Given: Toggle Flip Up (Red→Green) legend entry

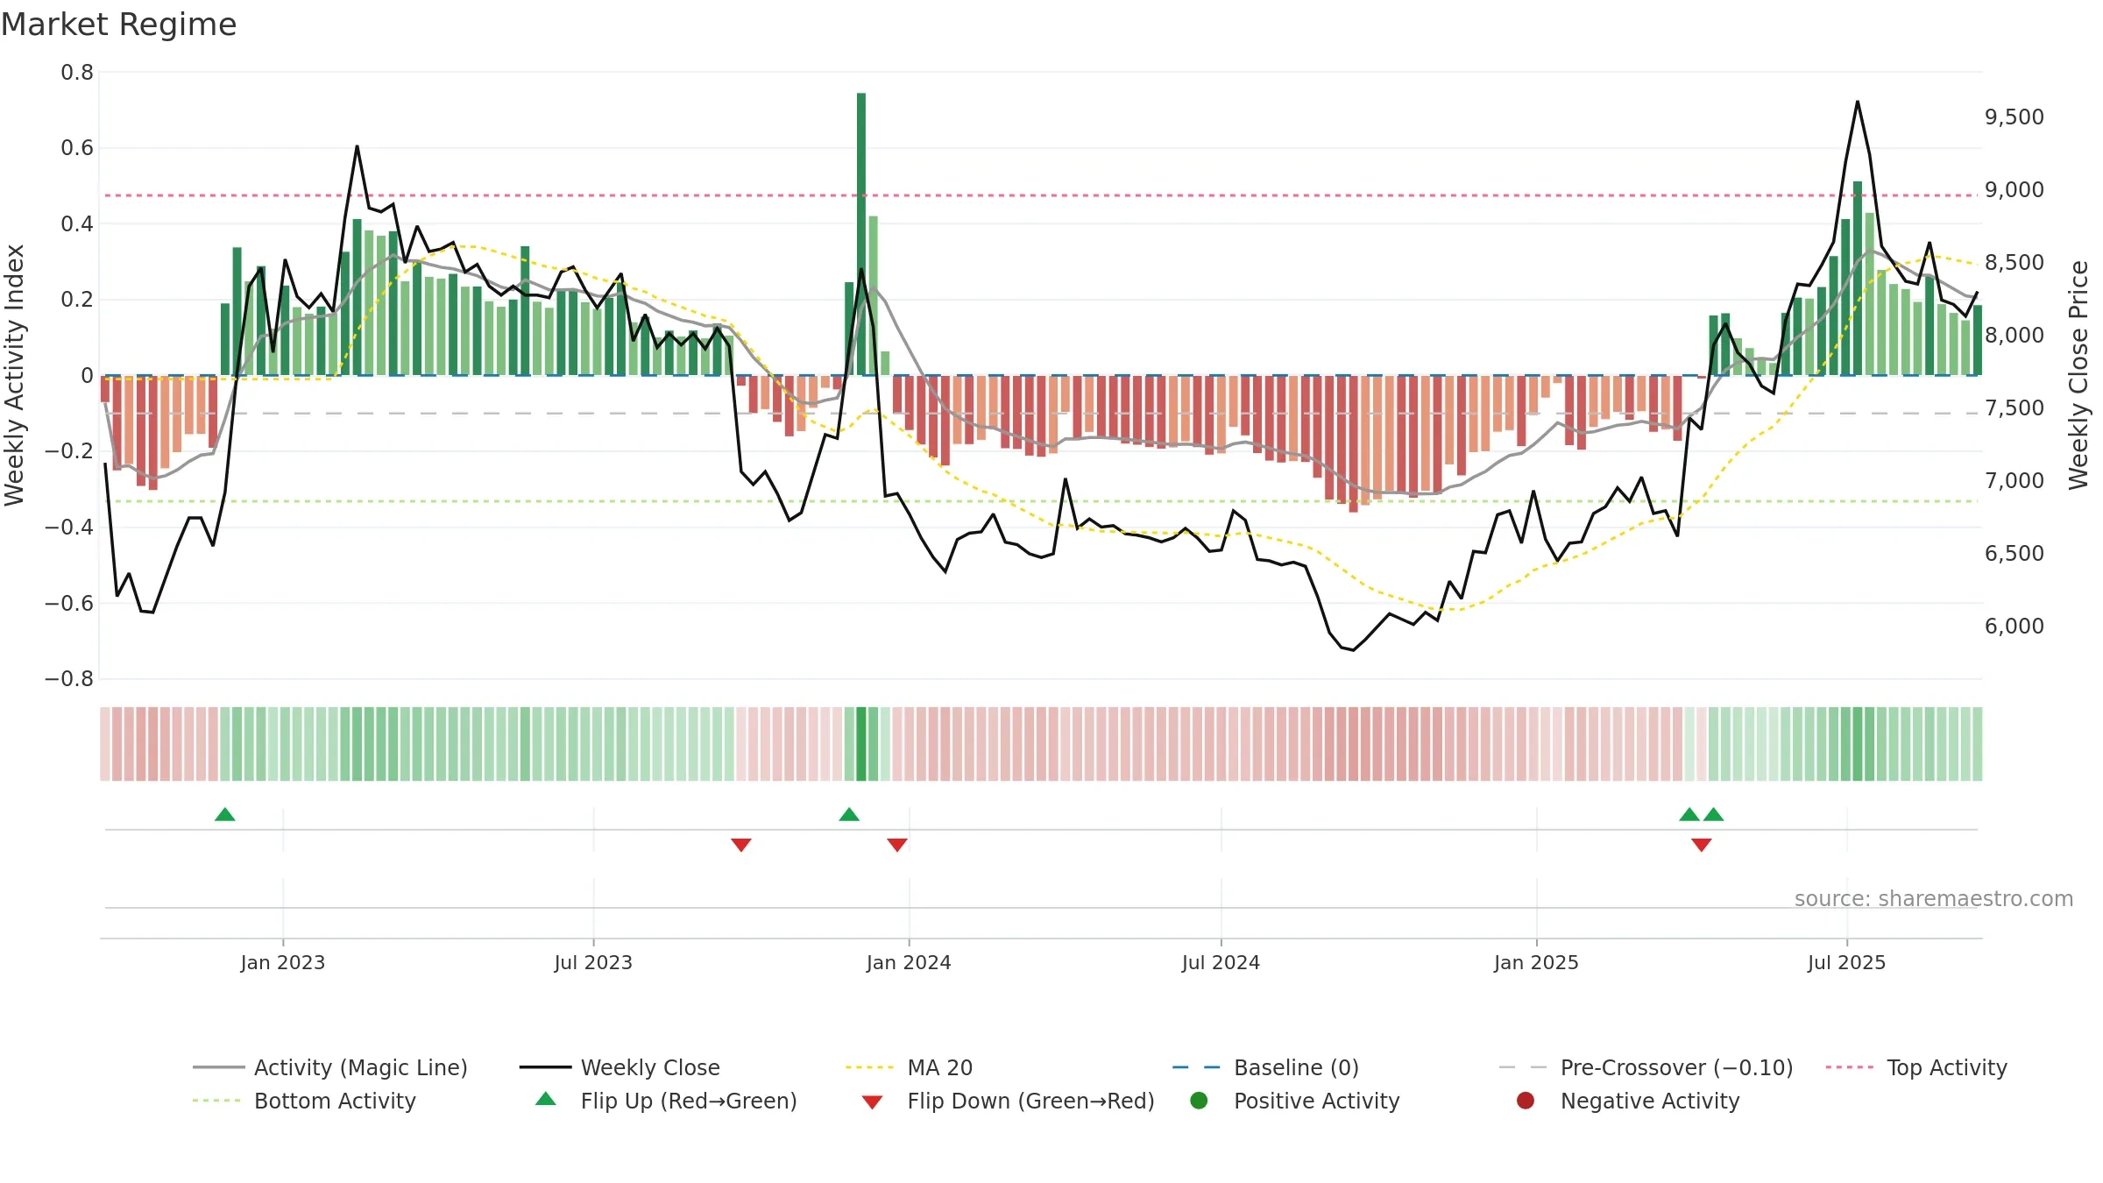Looking at the screenshot, I should 667,1101.
